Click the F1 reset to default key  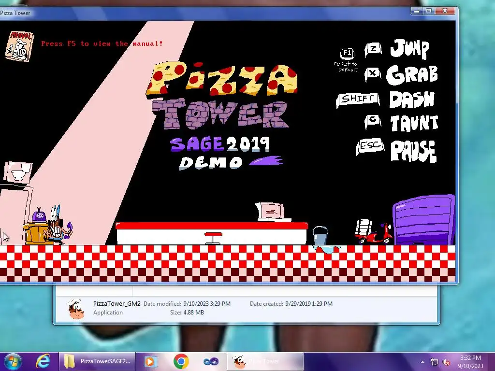(x=347, y=53)
